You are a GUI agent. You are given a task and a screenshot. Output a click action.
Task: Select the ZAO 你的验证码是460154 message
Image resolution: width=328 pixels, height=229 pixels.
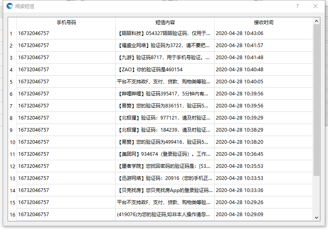165,70
